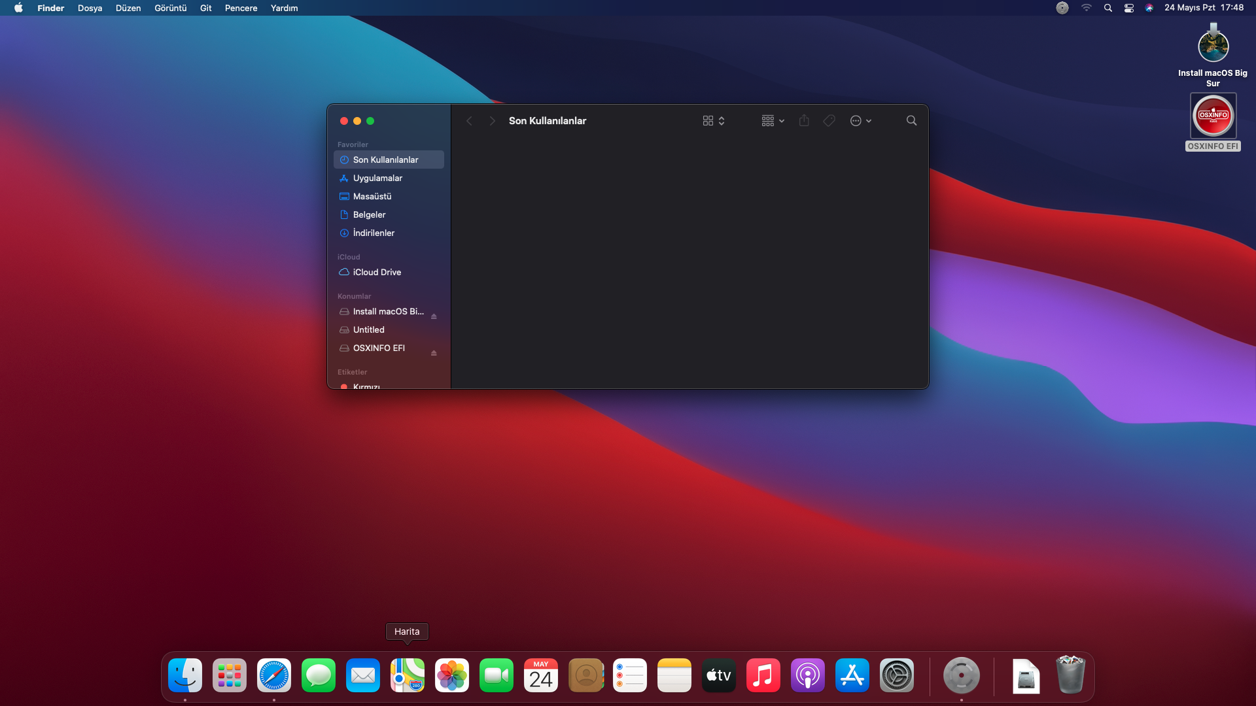
Task: Open the Dosya menu
Action: [x=90, y=8]
